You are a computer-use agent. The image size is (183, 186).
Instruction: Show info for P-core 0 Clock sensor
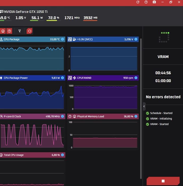62,116
